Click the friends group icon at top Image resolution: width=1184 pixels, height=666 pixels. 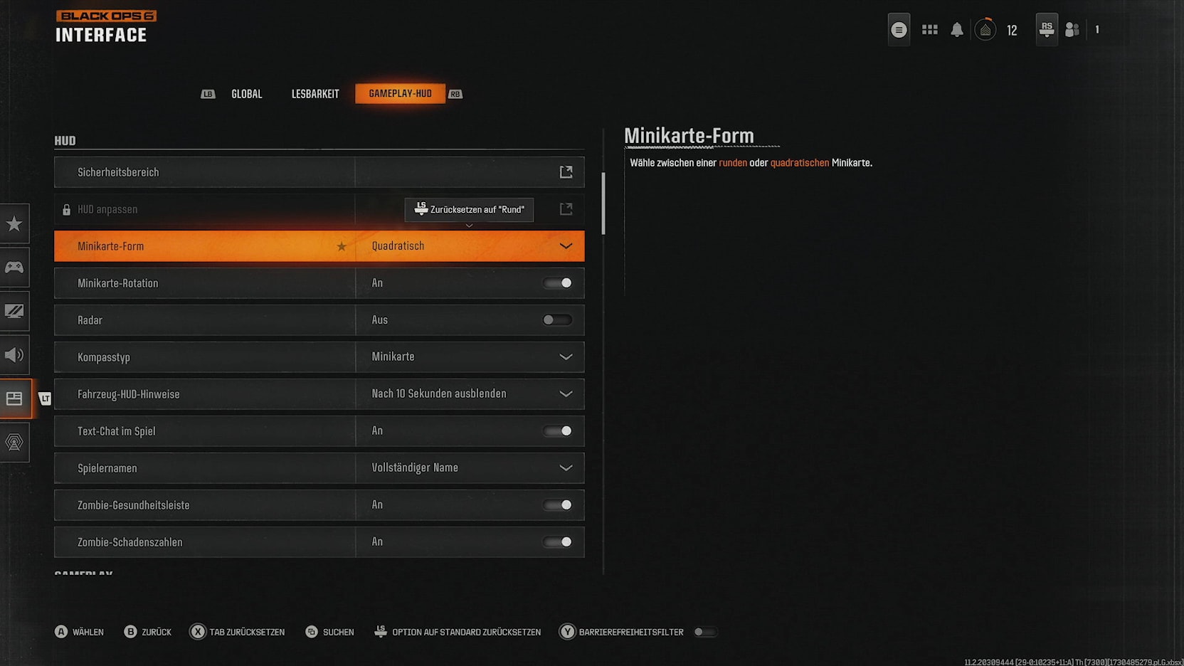(1072, 30)
